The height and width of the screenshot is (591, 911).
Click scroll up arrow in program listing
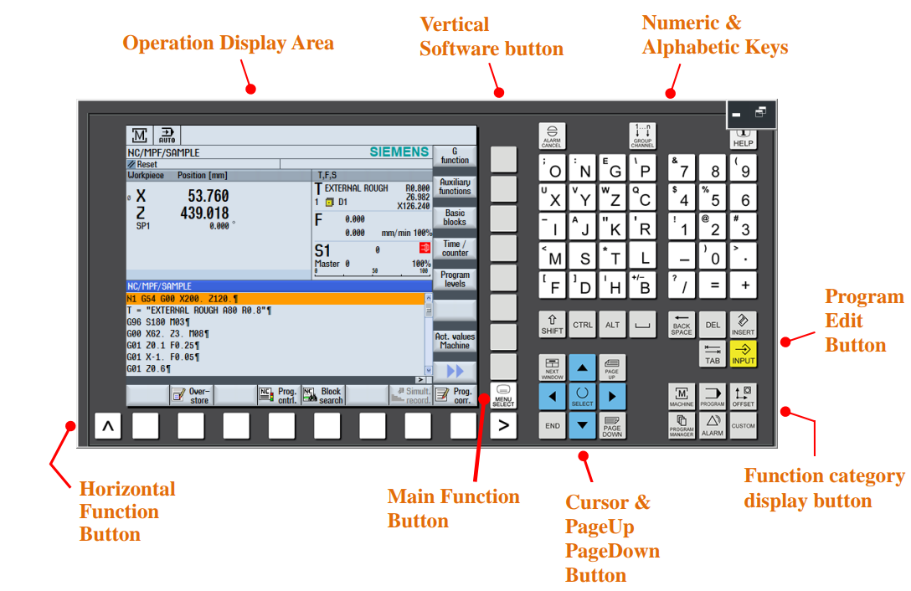click(x=429, y=297)
